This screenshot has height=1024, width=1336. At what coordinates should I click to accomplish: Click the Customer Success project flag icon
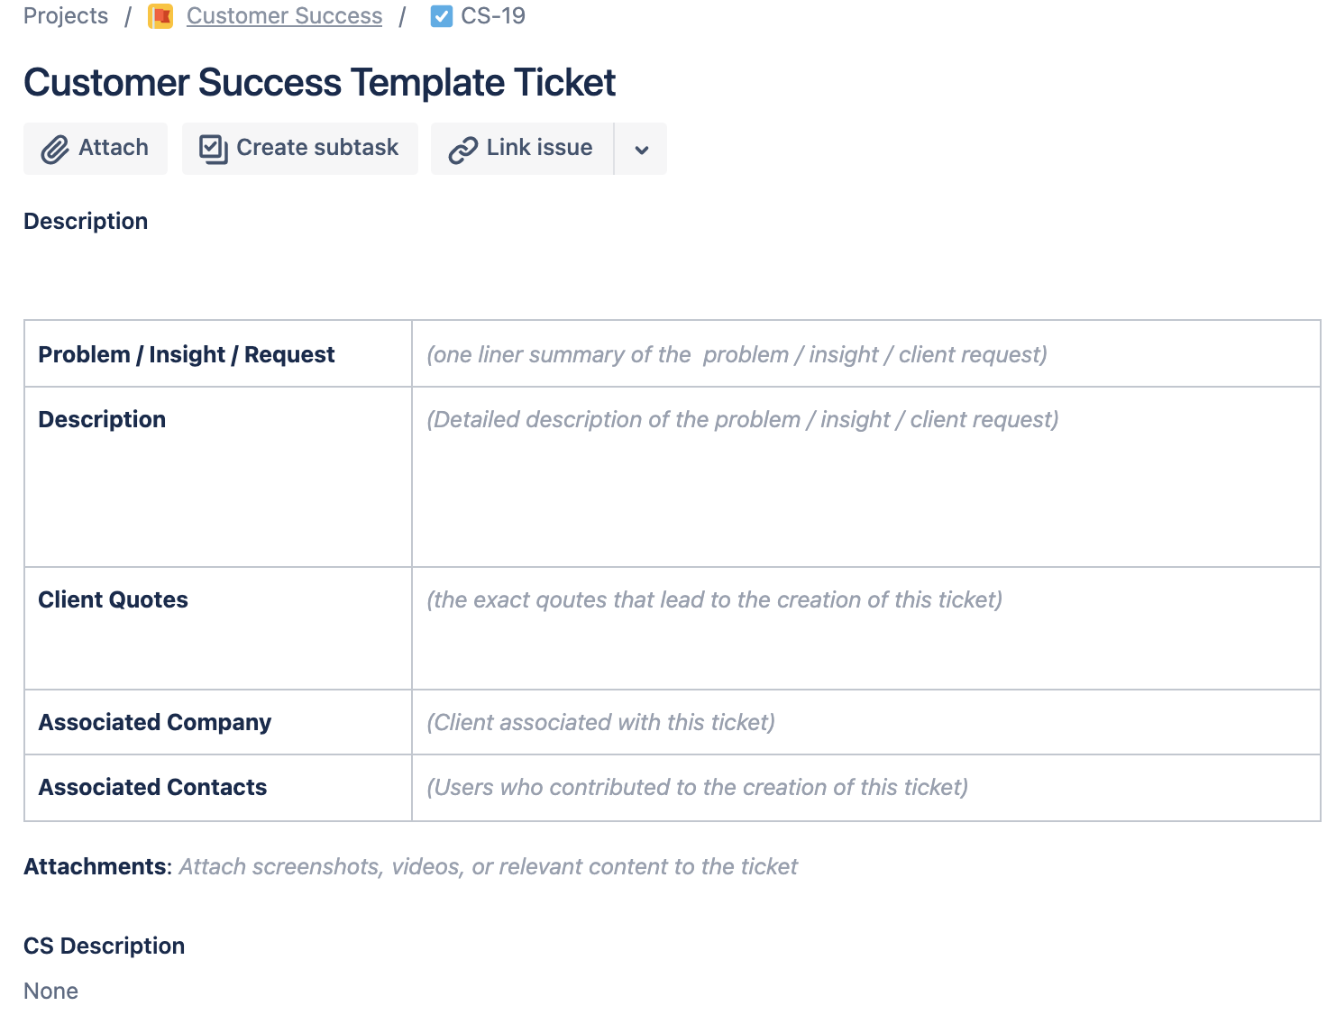pos(160,16)
